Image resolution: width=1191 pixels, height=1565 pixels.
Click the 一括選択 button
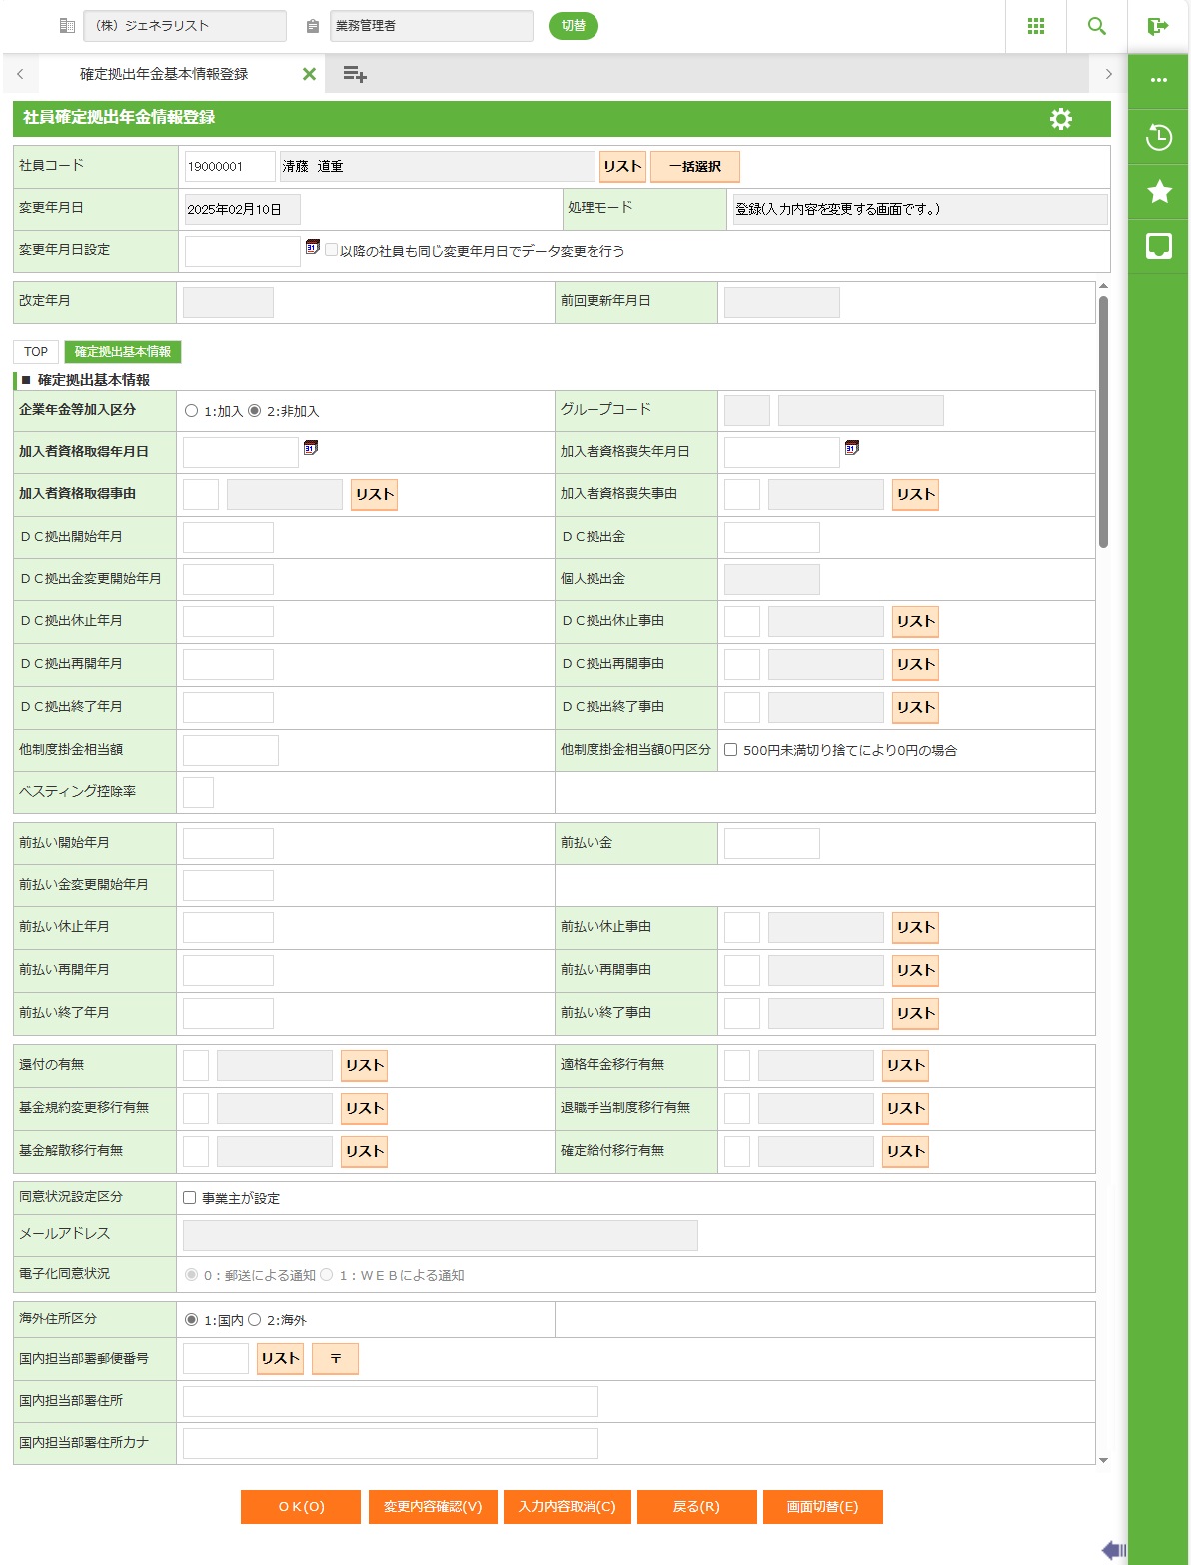695,167
